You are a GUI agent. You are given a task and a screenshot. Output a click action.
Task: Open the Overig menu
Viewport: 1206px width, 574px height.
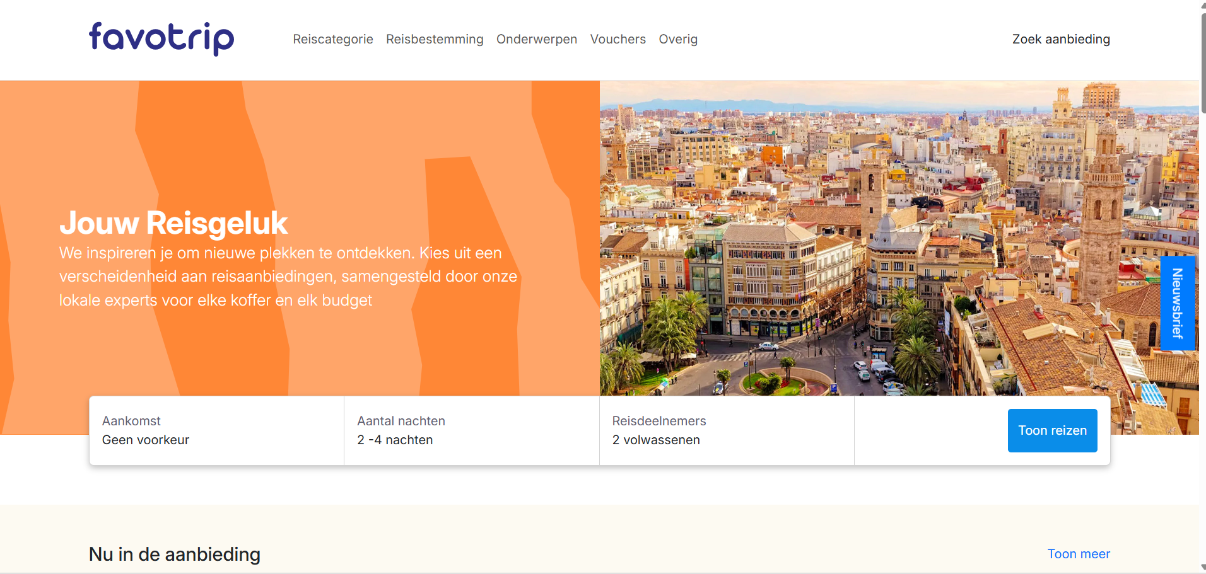point(678,39)
